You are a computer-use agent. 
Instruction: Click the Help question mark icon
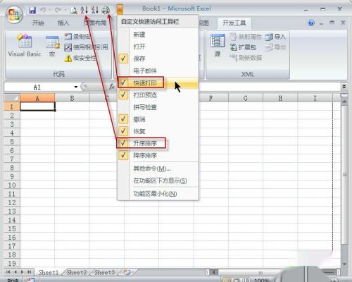tap(311, 23)
